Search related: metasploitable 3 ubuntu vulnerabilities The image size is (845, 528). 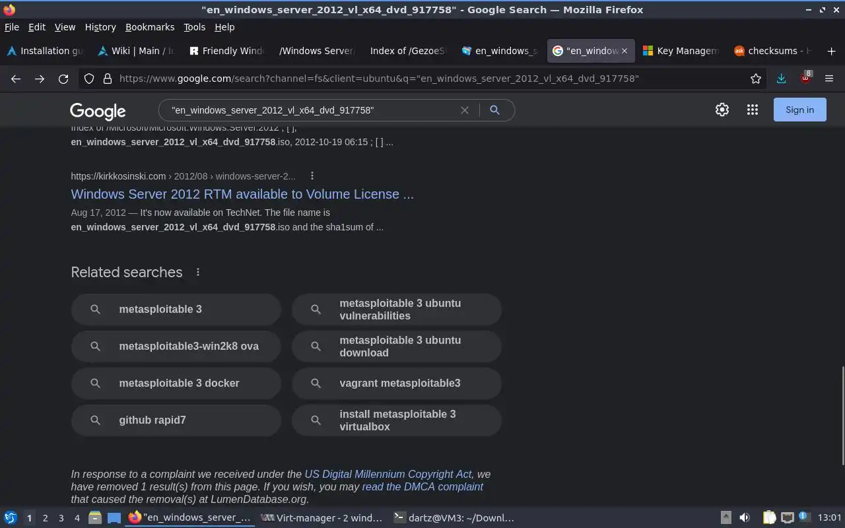[397, 309]
